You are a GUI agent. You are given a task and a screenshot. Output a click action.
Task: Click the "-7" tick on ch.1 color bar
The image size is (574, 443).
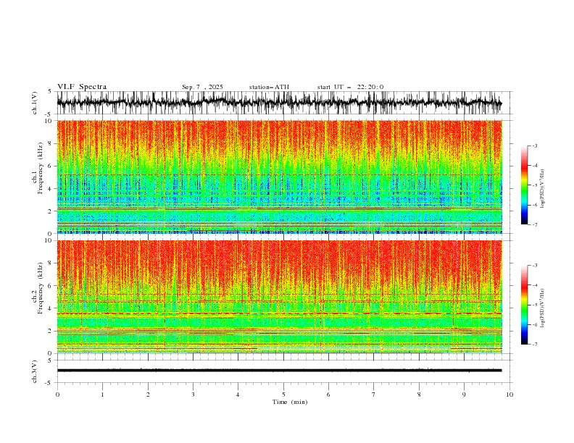pos(534,225)
